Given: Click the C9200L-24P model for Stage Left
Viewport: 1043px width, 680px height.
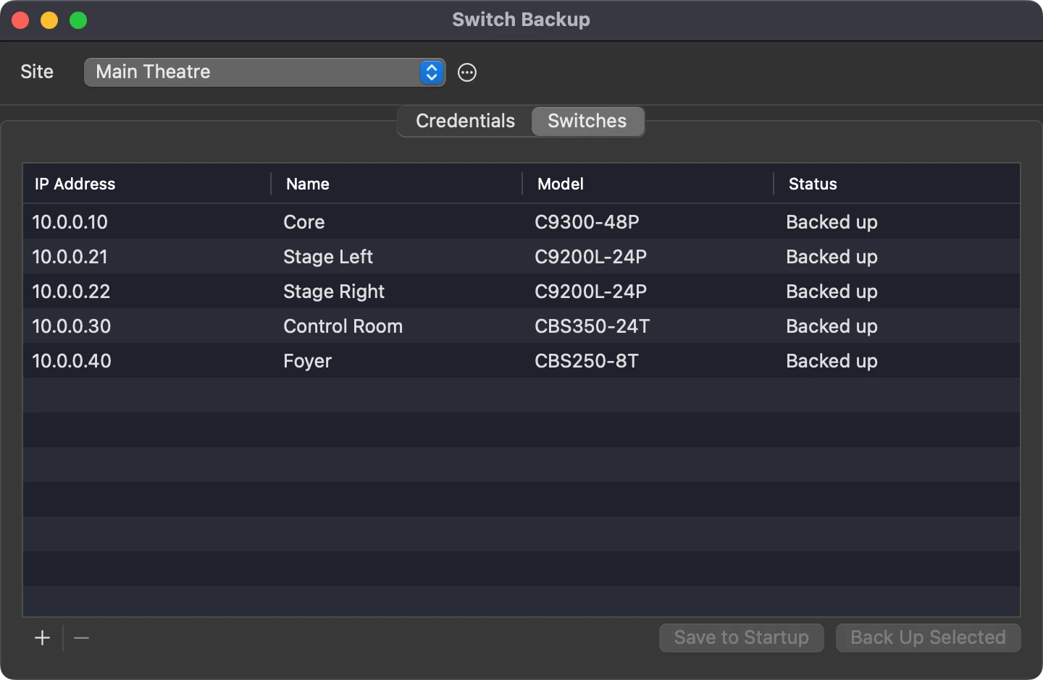Looking at the screenshot, I should (x=591, y=257).
